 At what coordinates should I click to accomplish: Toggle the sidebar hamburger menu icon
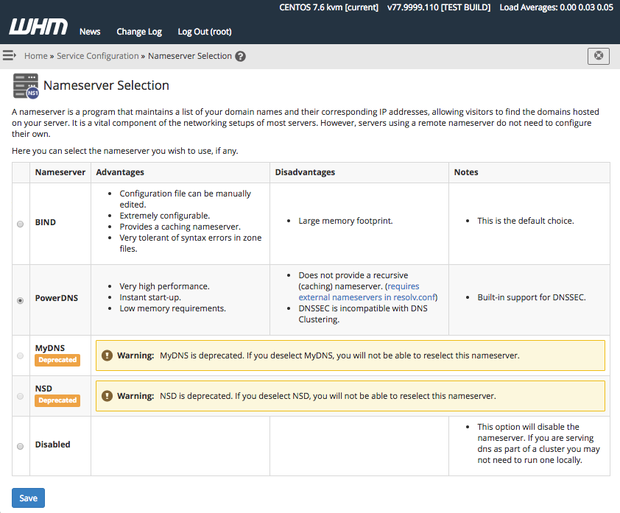10,56
